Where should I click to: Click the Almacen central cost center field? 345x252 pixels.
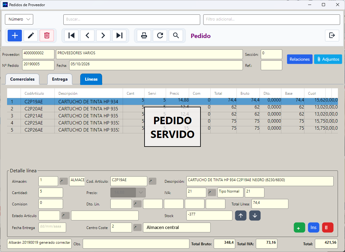click(177, 227)
